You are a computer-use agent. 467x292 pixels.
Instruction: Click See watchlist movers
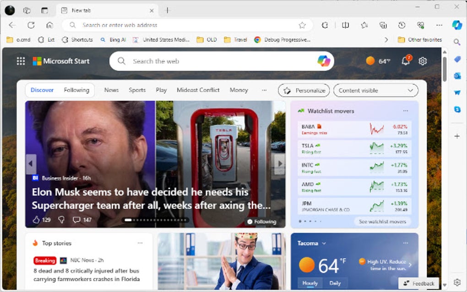click(x=382, y=222)
